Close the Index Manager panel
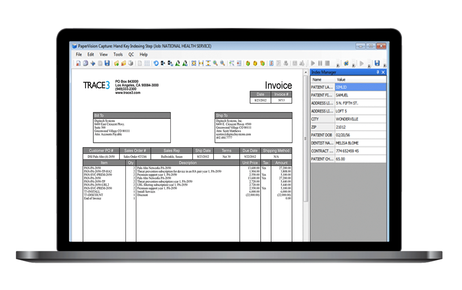 (383, 72)
